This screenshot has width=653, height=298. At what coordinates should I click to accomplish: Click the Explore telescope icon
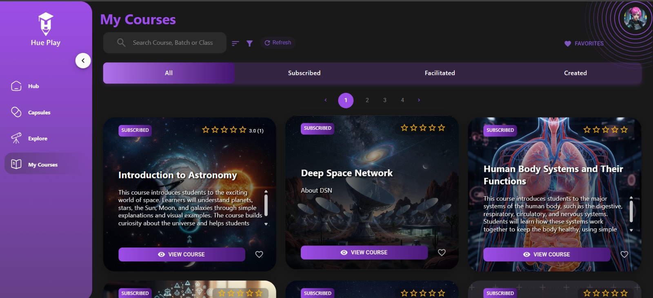coord(16,138)
